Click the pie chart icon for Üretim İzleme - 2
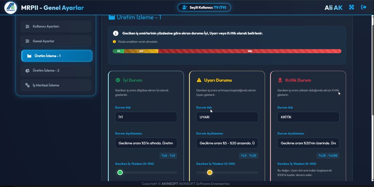 [28, 71]
